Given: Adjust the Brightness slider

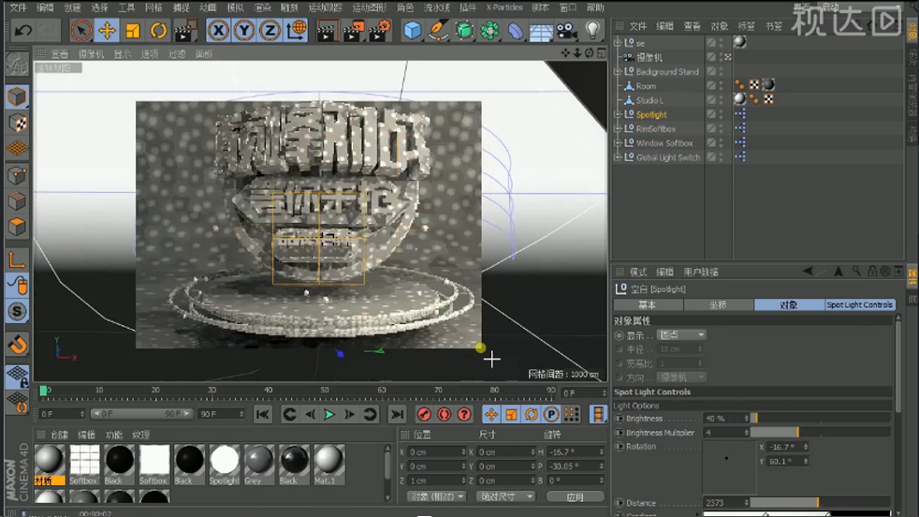Looking at the screenshot, I should tap(820, 419).
